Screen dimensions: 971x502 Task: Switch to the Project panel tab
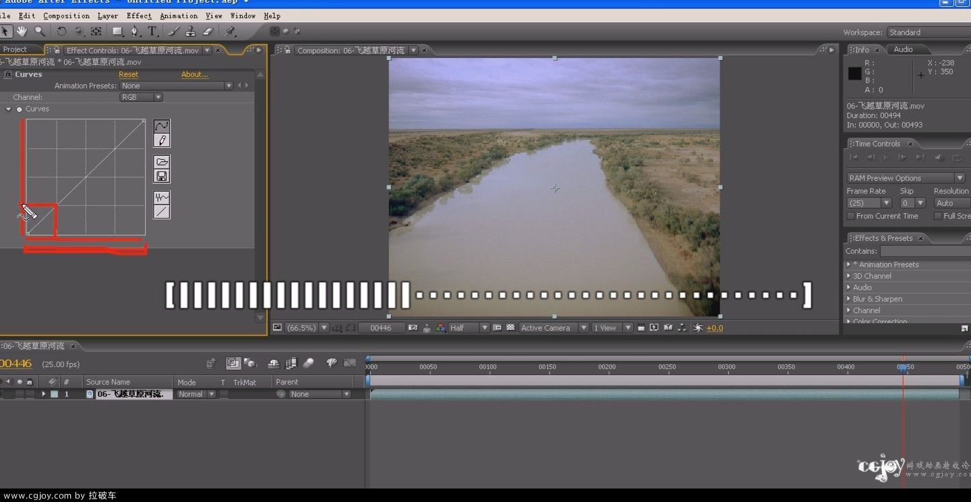click(15, 50)
